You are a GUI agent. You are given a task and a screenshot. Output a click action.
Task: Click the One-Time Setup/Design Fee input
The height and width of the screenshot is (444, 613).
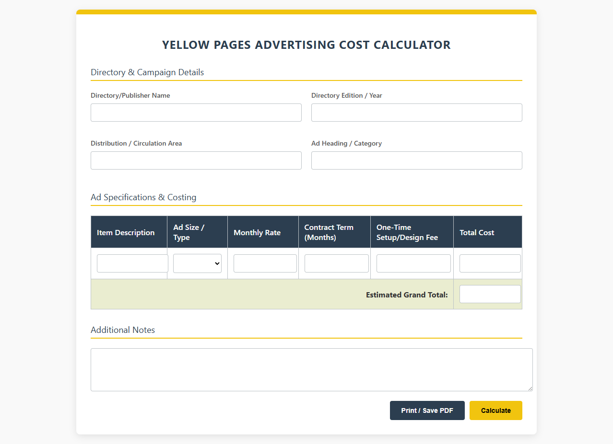413,263
